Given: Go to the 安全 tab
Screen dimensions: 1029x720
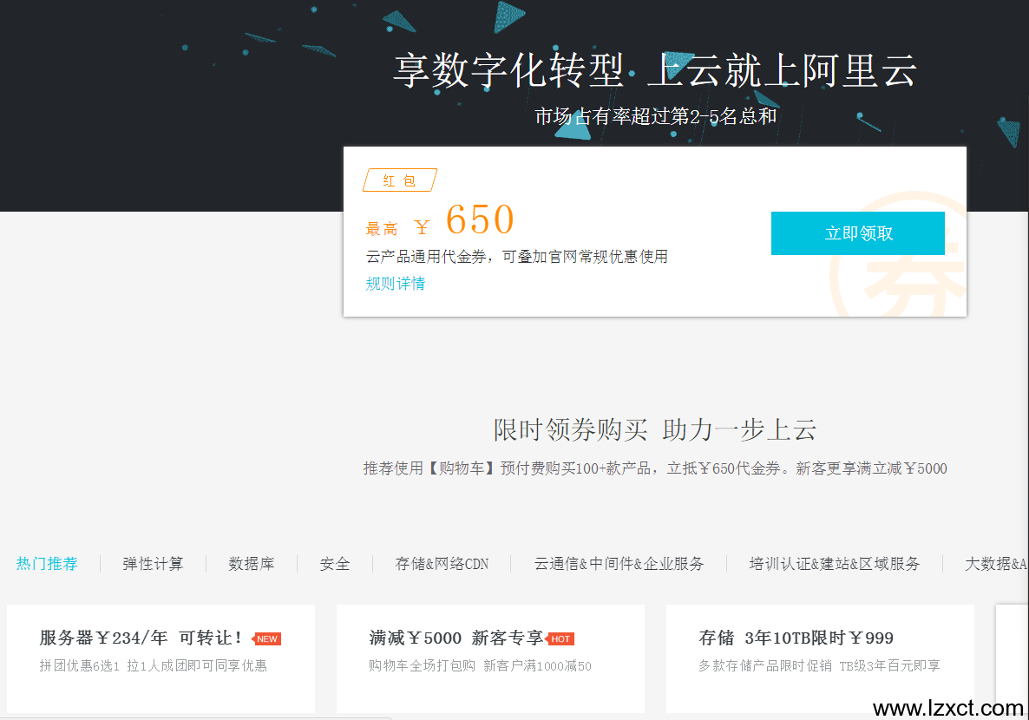Looking at the screenshot, I should (335, 564).
